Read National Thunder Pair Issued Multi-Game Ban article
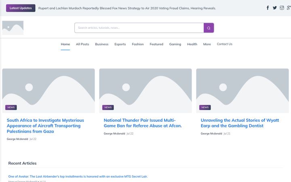 click(143, 123)
